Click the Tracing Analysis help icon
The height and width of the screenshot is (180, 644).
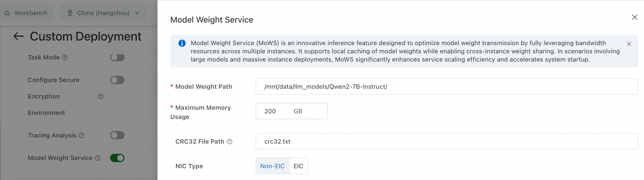pyautogui.click(x=82, y=135)
